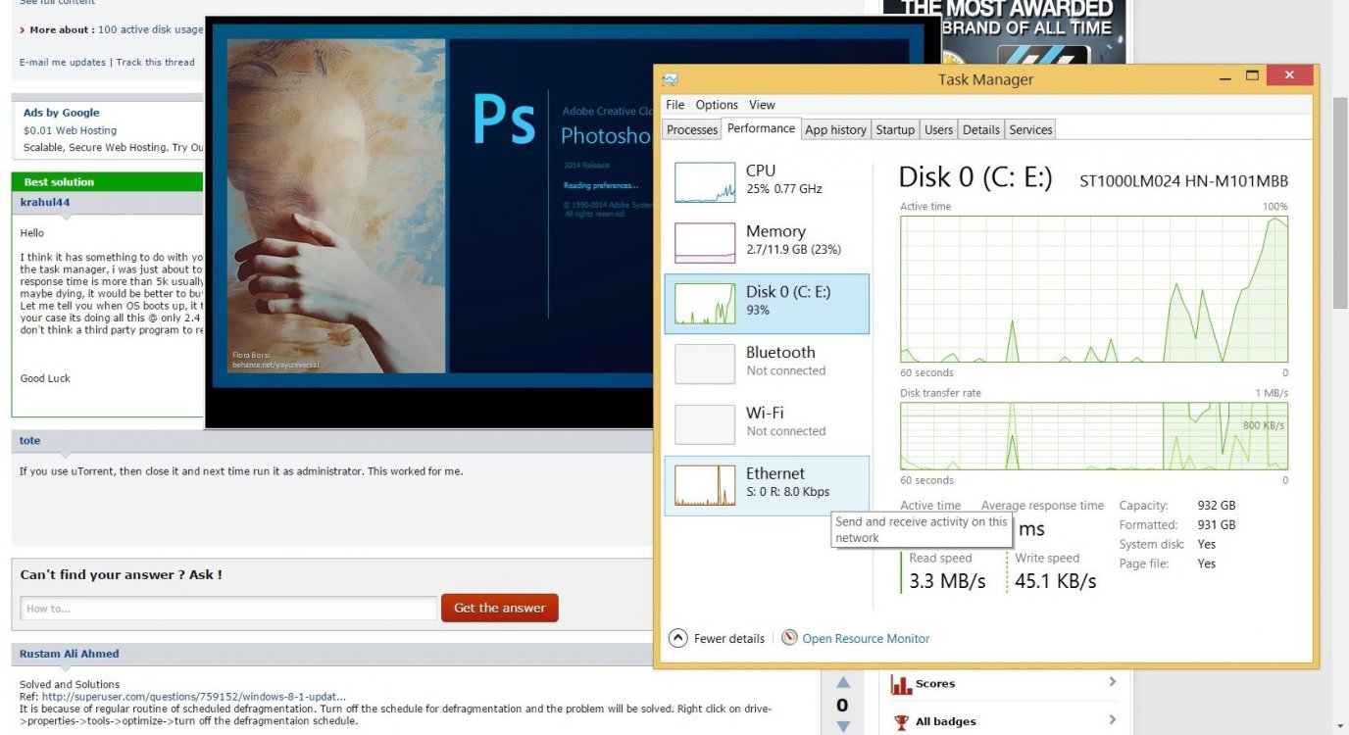
Task: Open the 100 active disk usage link
Action: pyautogui.click(x=151, y=29)
